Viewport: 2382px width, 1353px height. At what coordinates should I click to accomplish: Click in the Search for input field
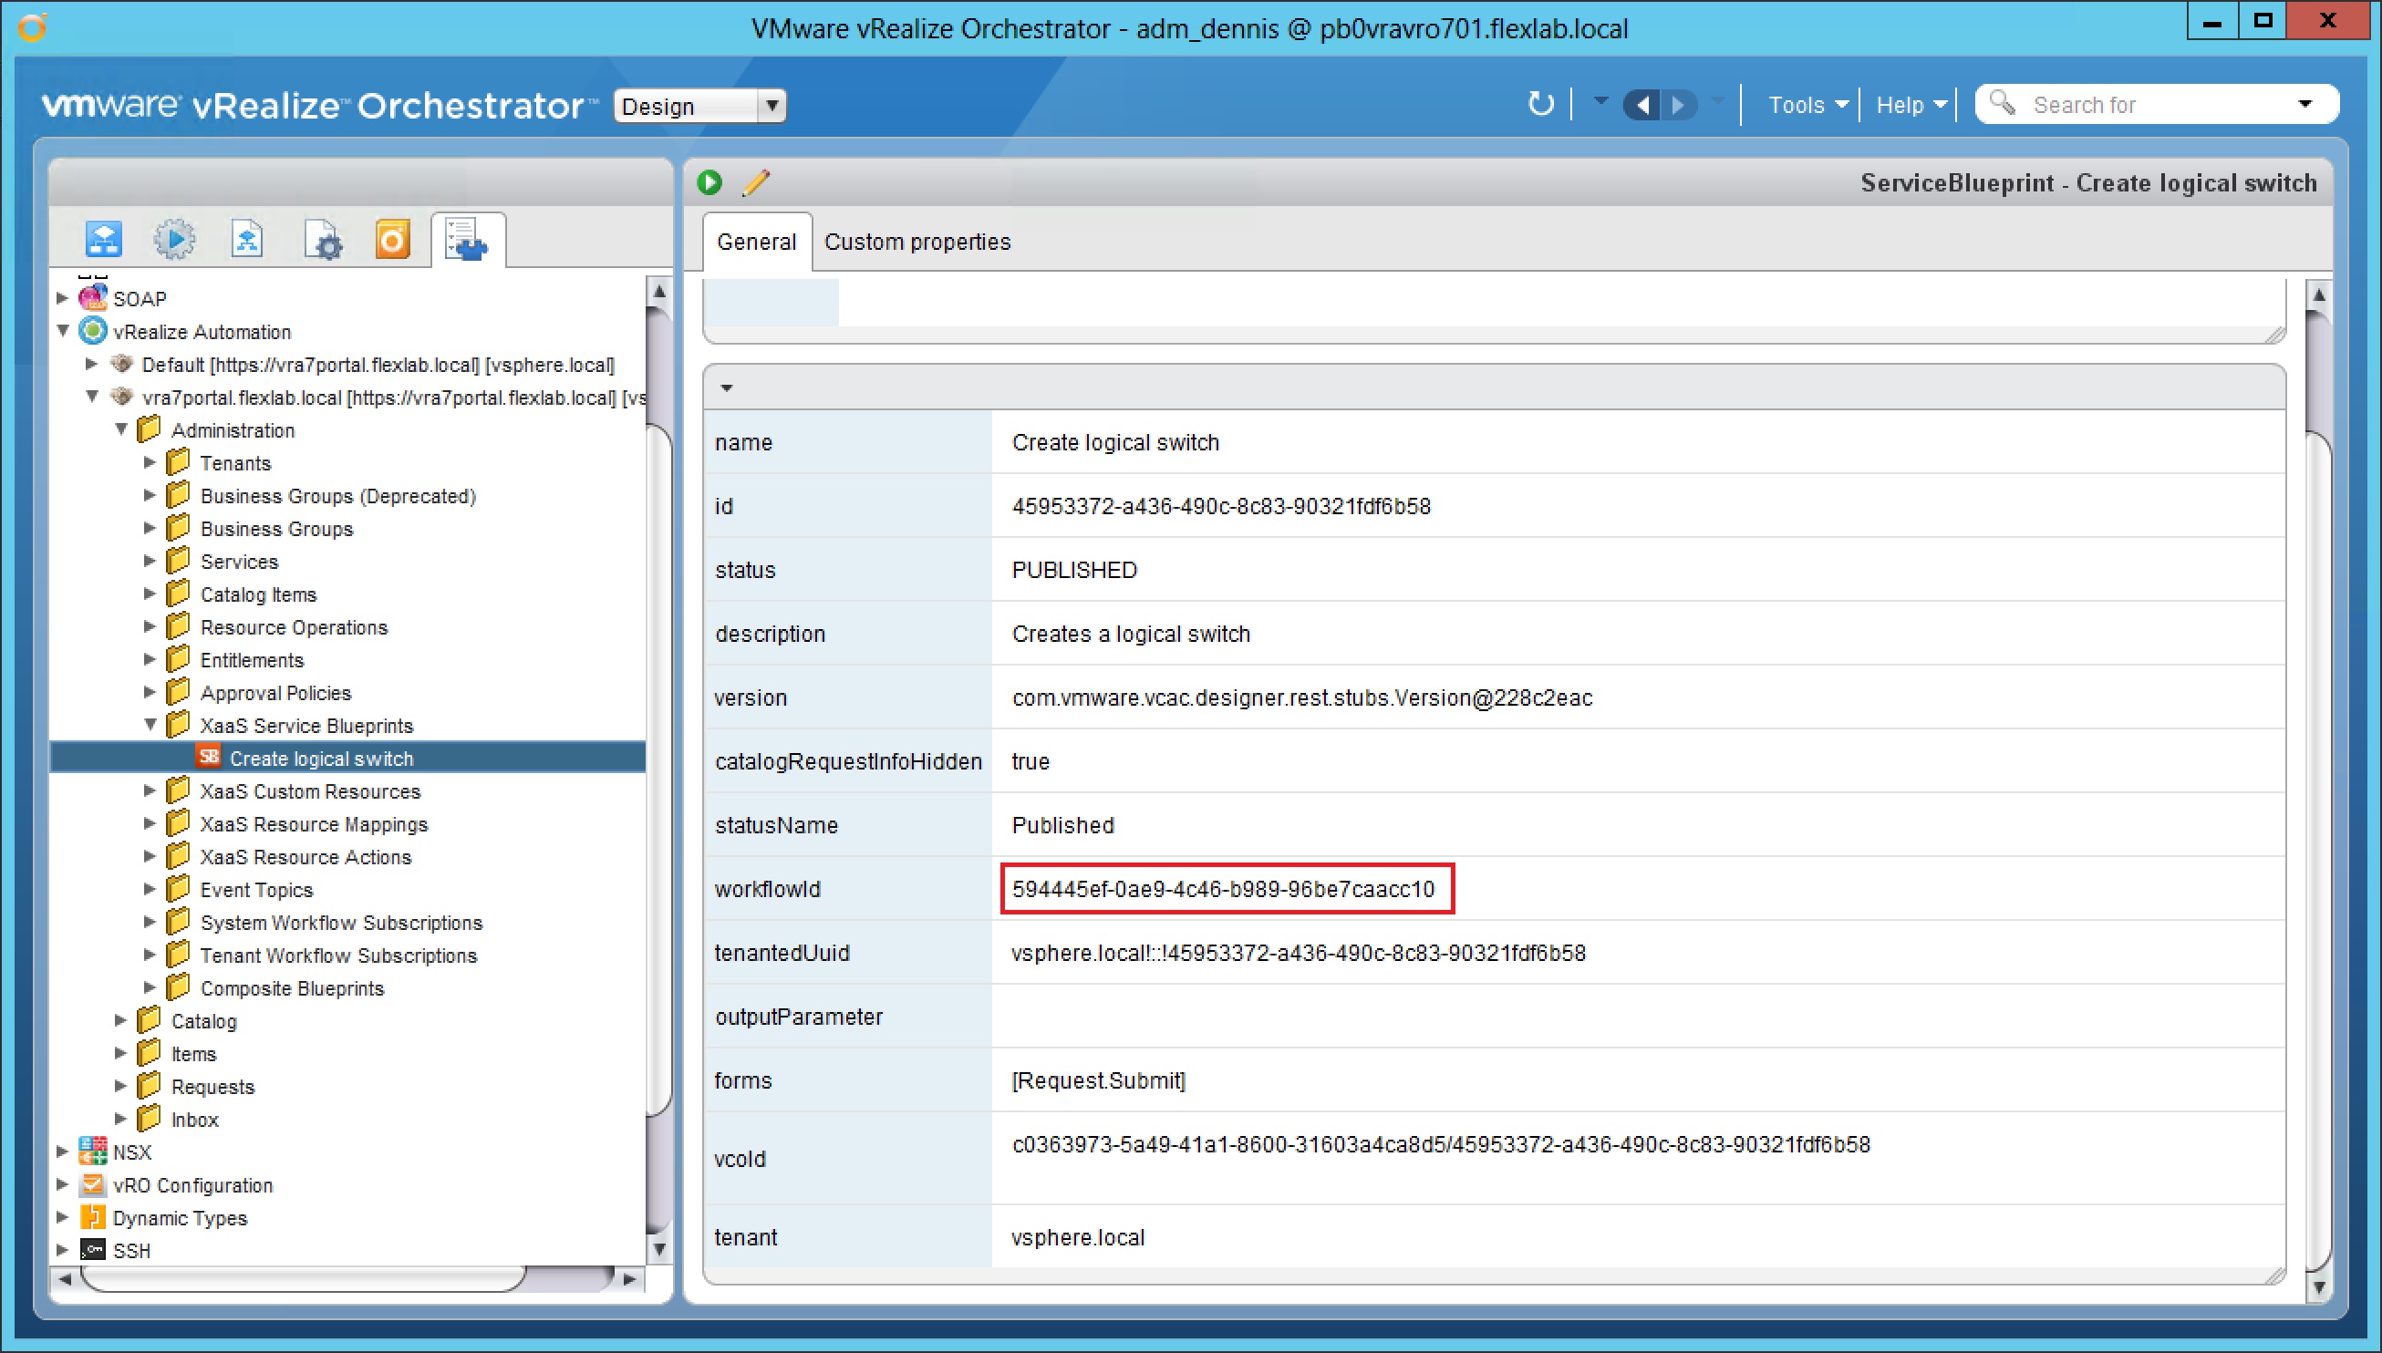pyautogui.click(x=2156, y=105)
